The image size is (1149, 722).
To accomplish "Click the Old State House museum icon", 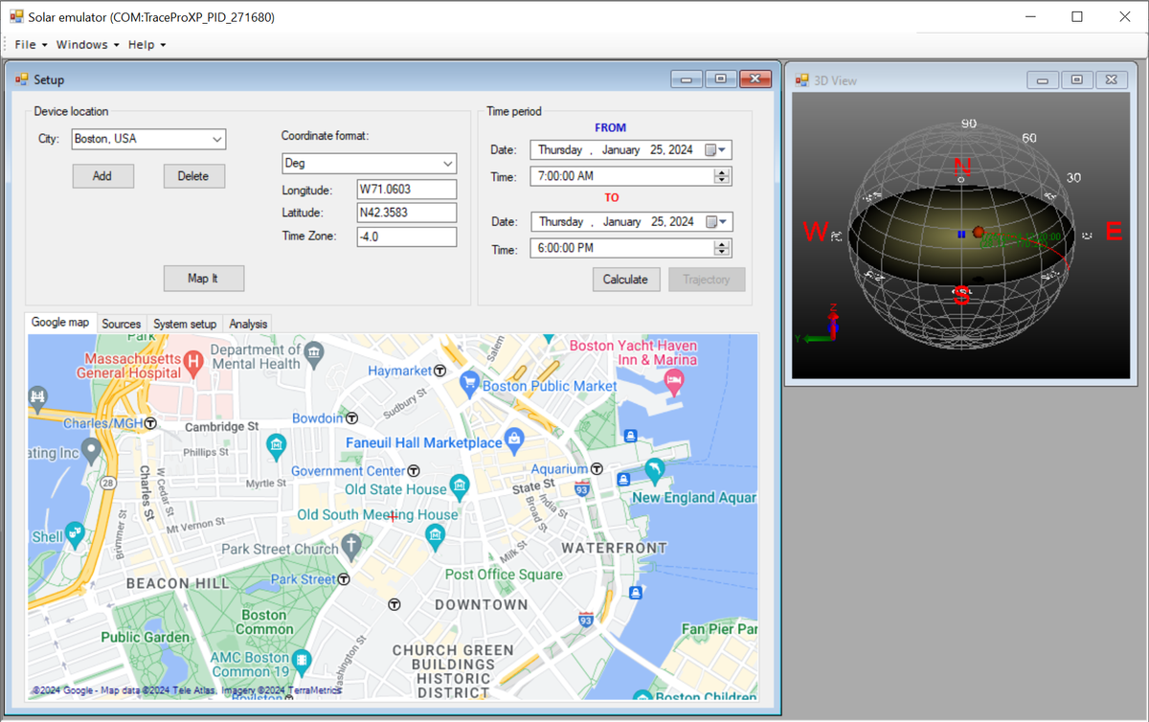I will coord(460,487).
